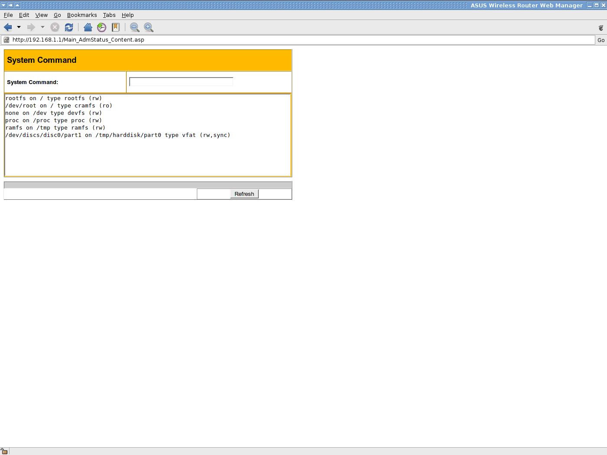Maximize the ASUS Web Manager window
Screen dimensions: 607x455
(597, 5)
